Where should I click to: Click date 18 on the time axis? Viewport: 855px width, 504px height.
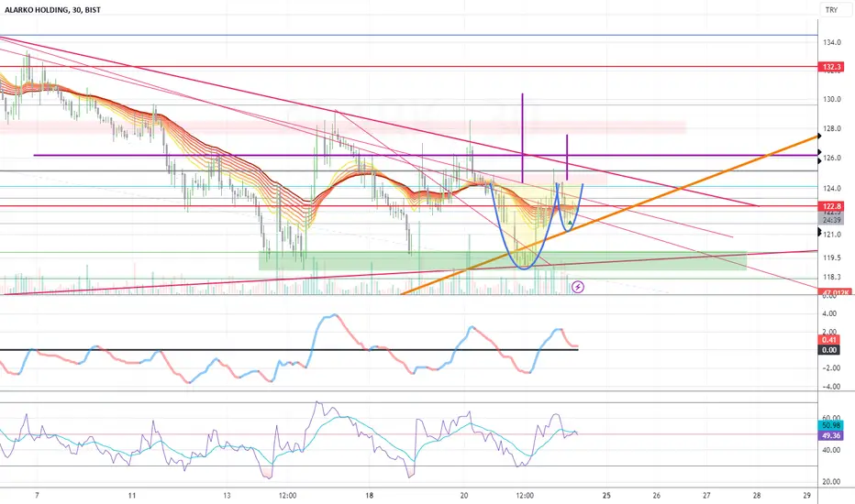click(370, 496)
